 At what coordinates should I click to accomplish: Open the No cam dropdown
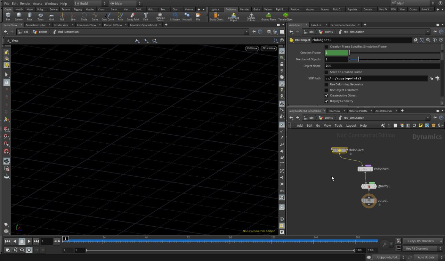269,48
